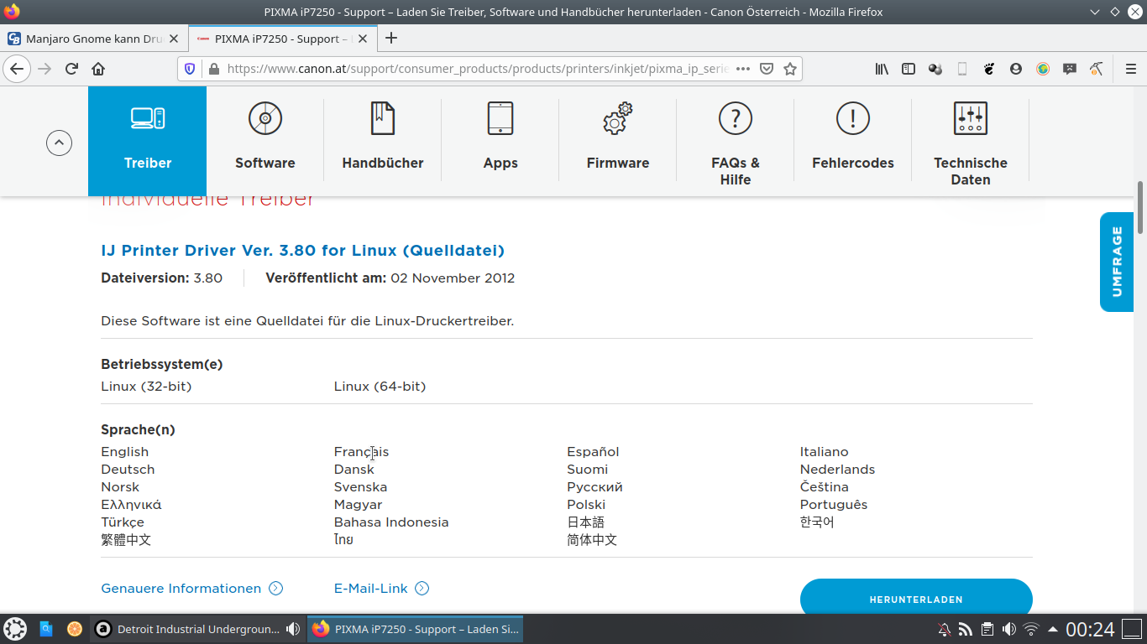Open a new browser tab
Viewport: 1147px width, 644px height.
click(x=391, y=39)
